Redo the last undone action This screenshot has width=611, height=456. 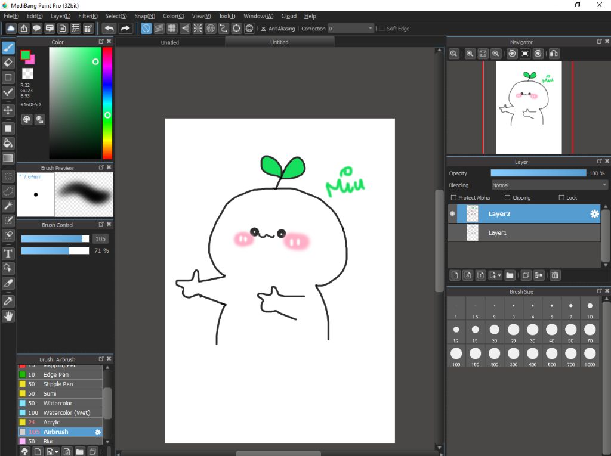[125, 29]
